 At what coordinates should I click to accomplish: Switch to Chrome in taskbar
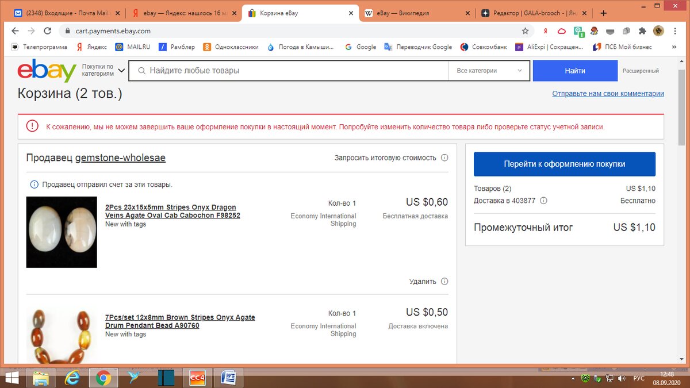103,378
